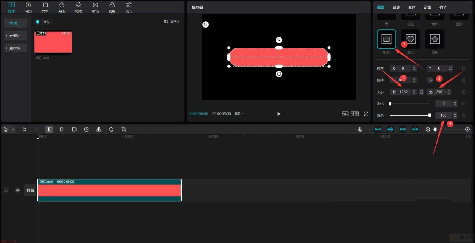Switch to the 变速 speed tab
This screenshot has width=475, height=243.
(x=412, y=7)
